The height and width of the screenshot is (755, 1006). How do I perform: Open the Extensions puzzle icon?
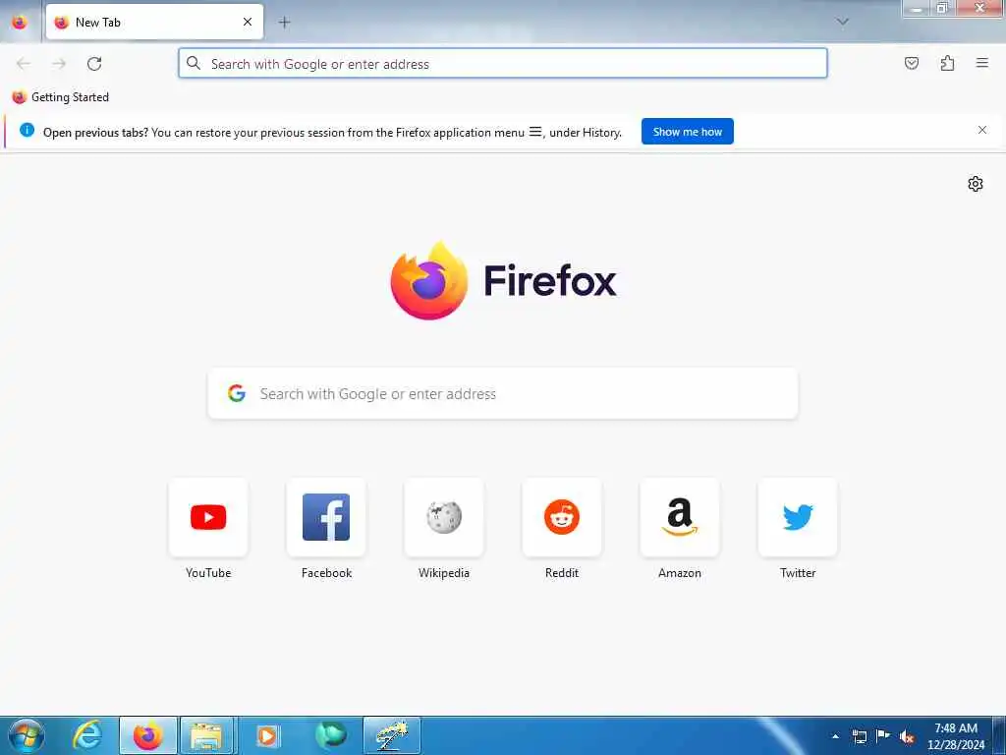click(x=947, y=63)
